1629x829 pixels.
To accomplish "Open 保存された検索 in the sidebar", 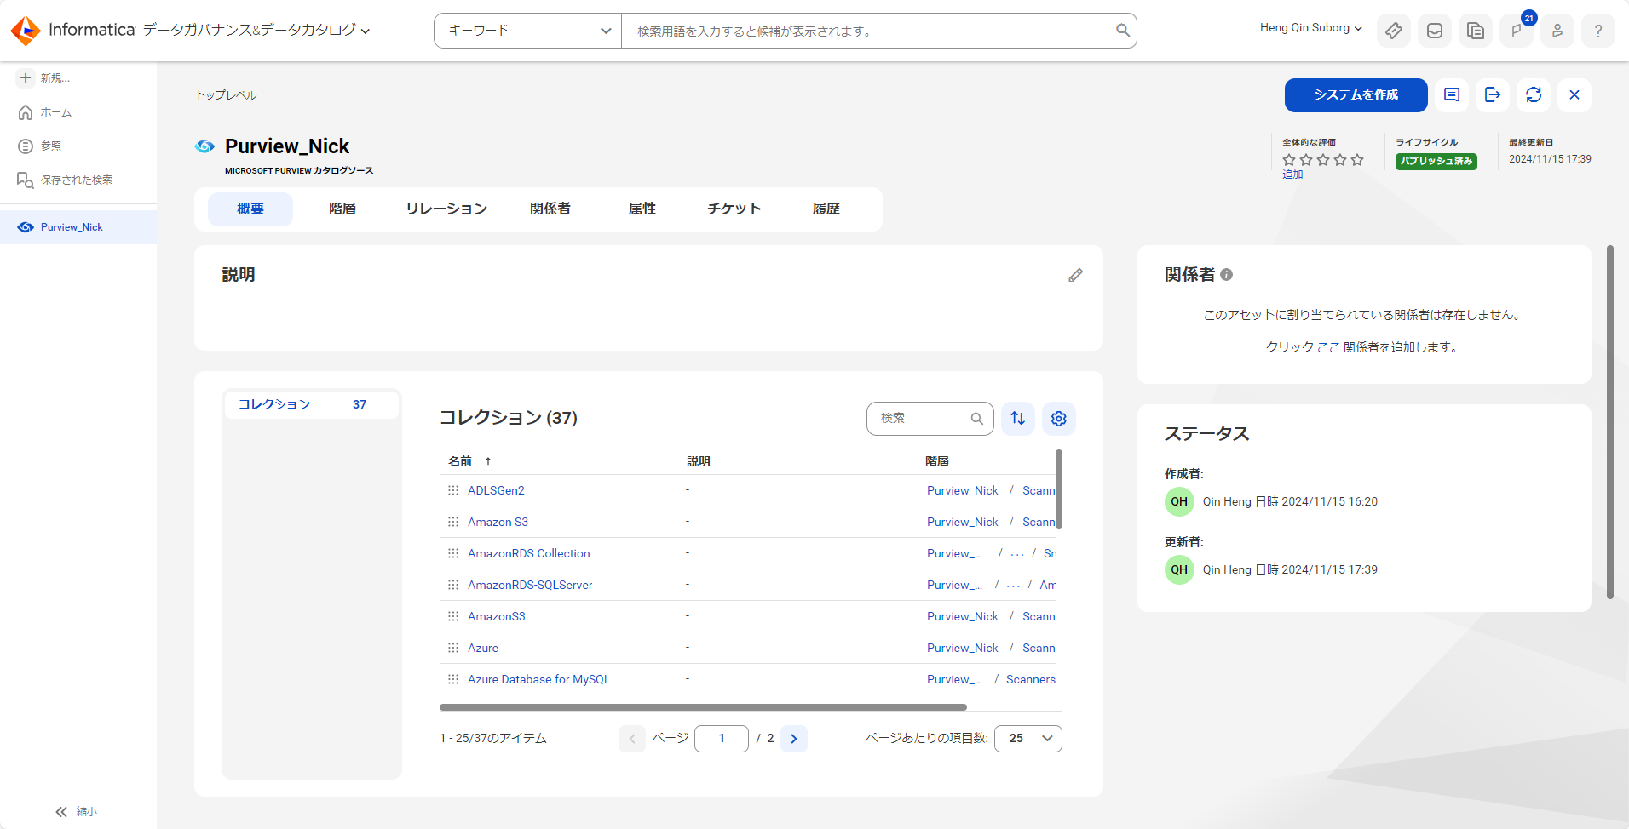I will pyautogui.click(x=76, y=180).
